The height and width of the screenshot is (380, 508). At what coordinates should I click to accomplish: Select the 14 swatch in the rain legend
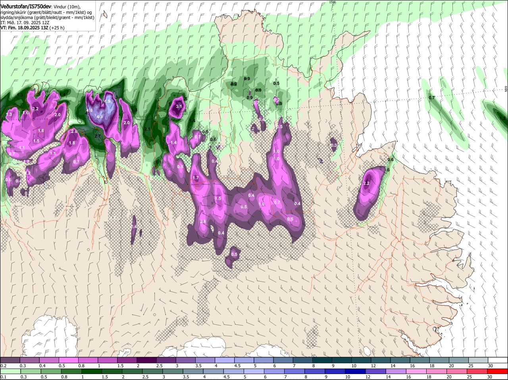396,371
